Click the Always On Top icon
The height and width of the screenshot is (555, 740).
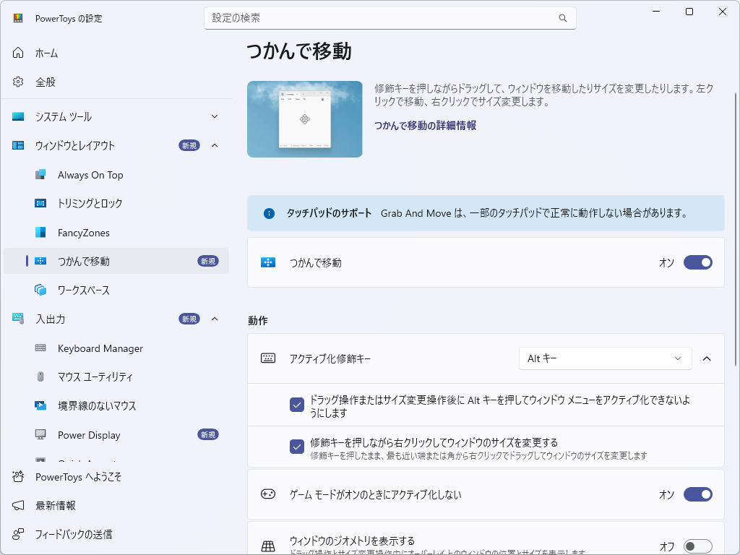[40, 175]
